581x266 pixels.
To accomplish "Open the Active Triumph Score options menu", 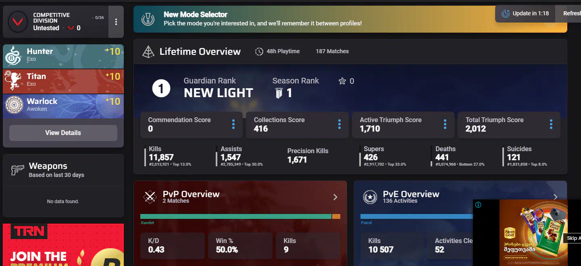I will pos(445,124).
